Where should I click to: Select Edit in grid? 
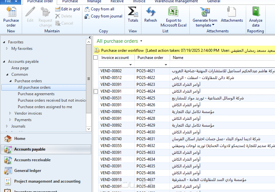(67, 9)
